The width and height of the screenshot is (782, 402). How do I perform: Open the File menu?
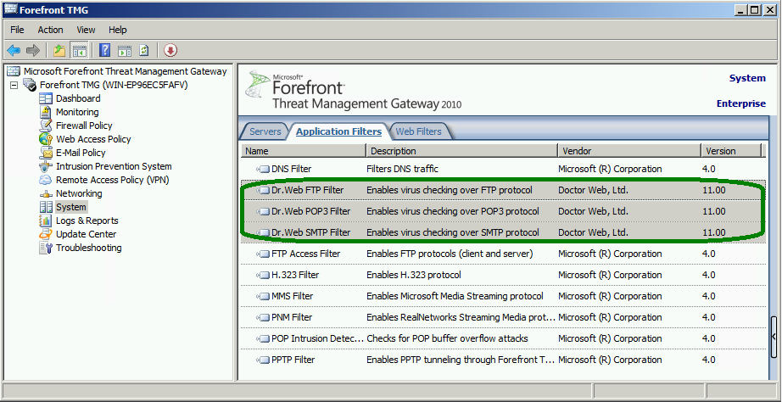pyautogui.click(x=17, y=30)
